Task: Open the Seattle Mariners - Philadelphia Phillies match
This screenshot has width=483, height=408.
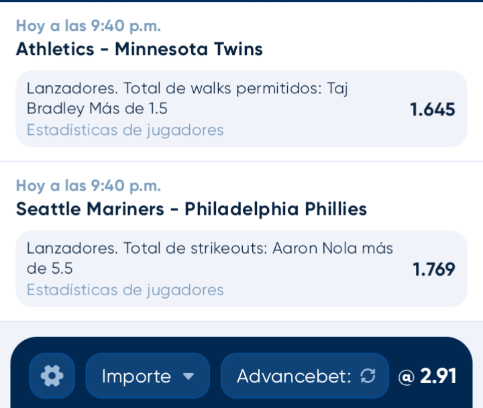Action: (191, 209)
